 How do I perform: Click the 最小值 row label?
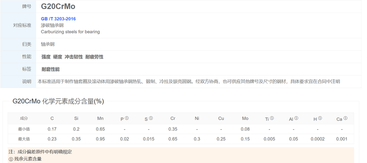coord(24,129)
